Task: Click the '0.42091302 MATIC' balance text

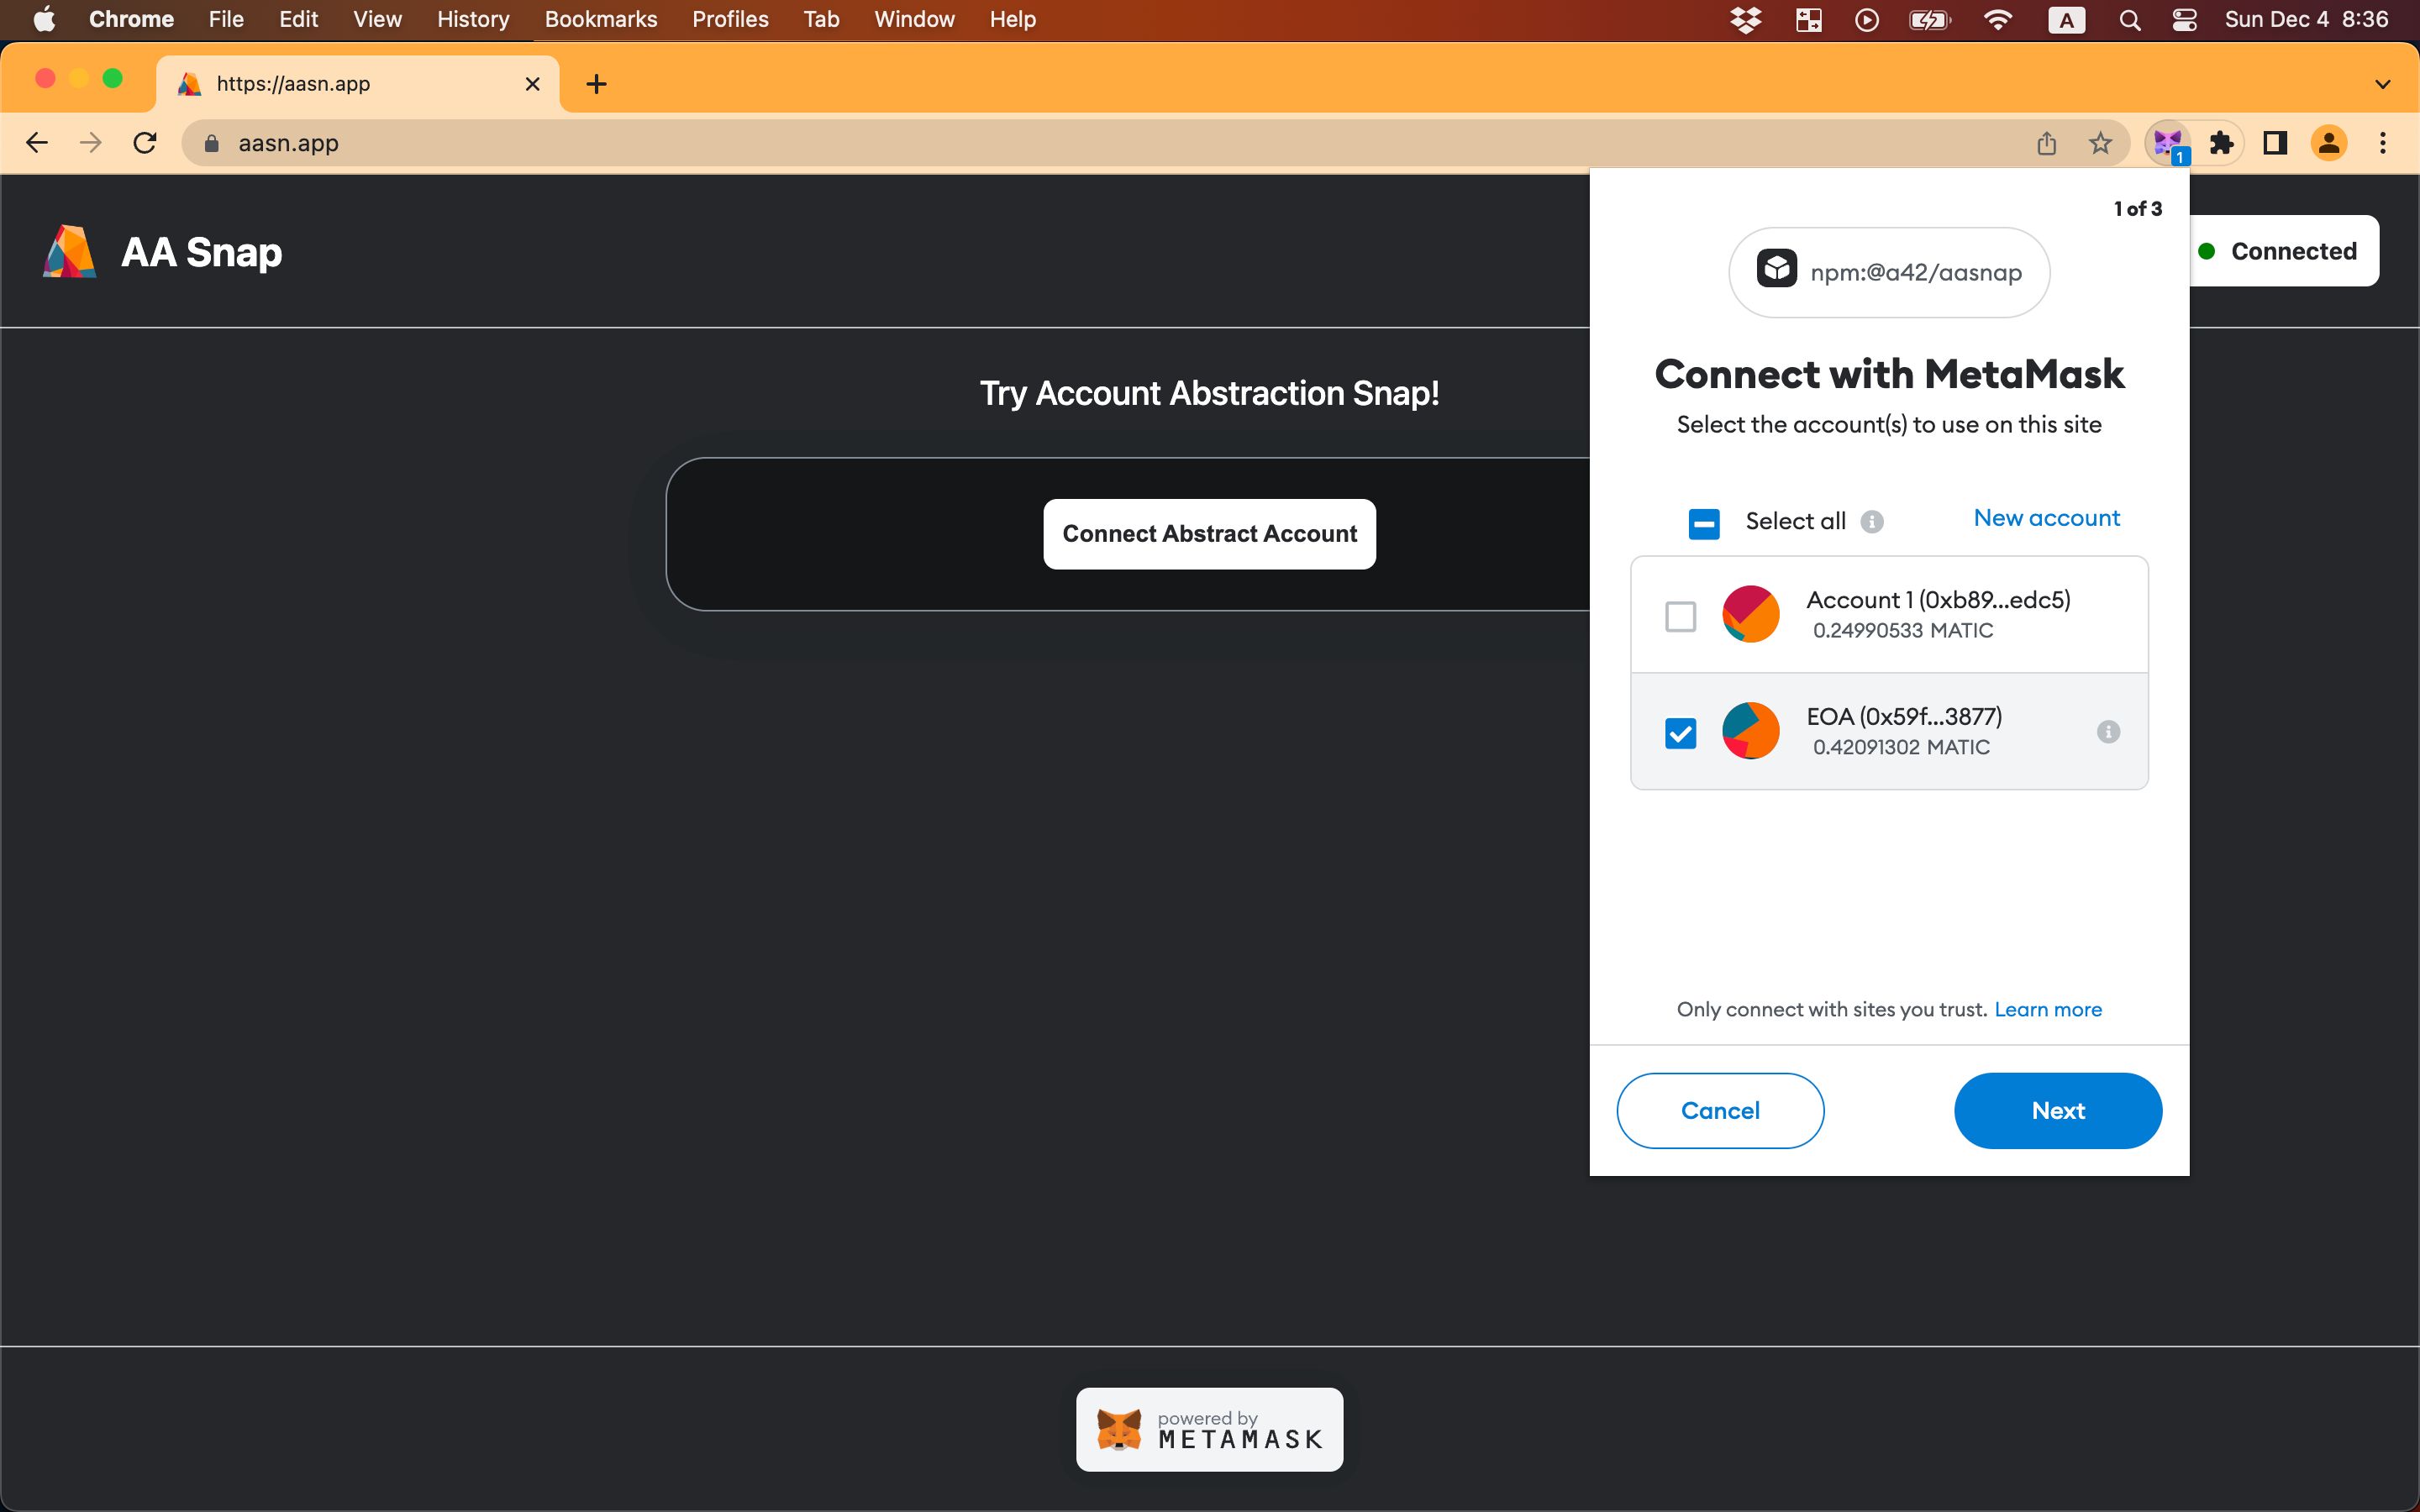Action: (1901, 748)
